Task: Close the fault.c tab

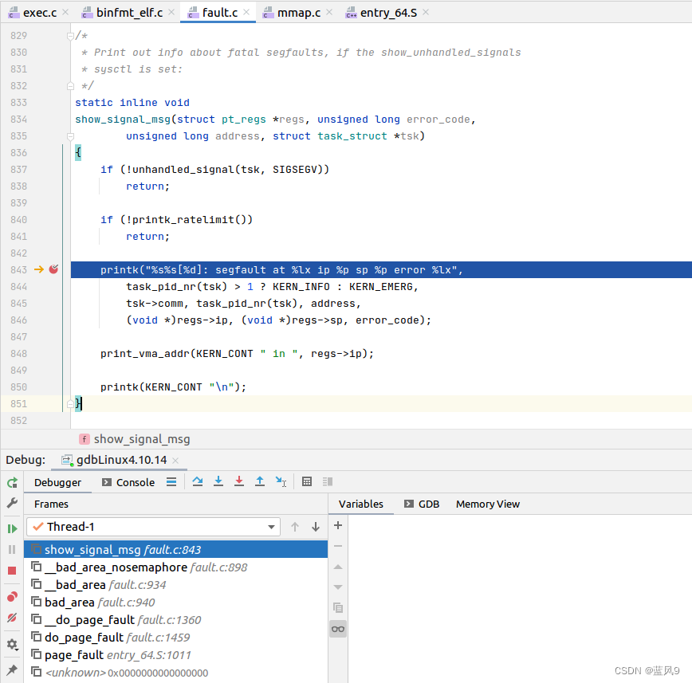Action: point(246,13)
